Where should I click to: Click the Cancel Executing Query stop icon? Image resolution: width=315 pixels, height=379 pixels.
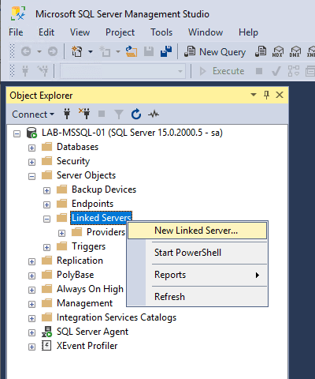[259, 71]
